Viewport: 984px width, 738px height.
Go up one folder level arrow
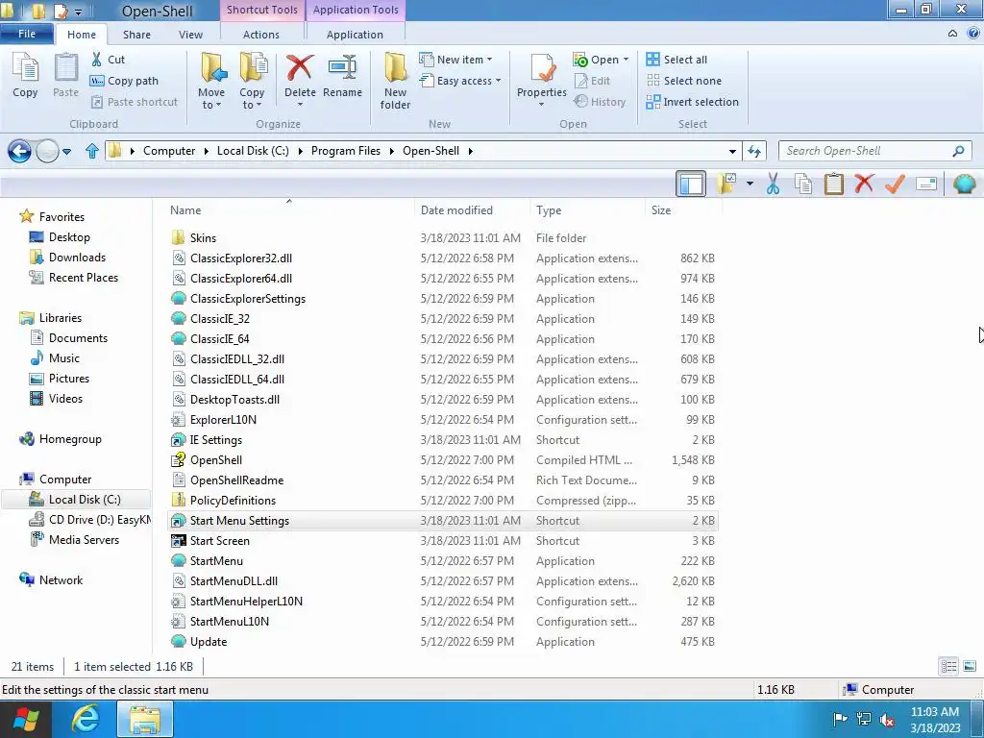point(92,151)
